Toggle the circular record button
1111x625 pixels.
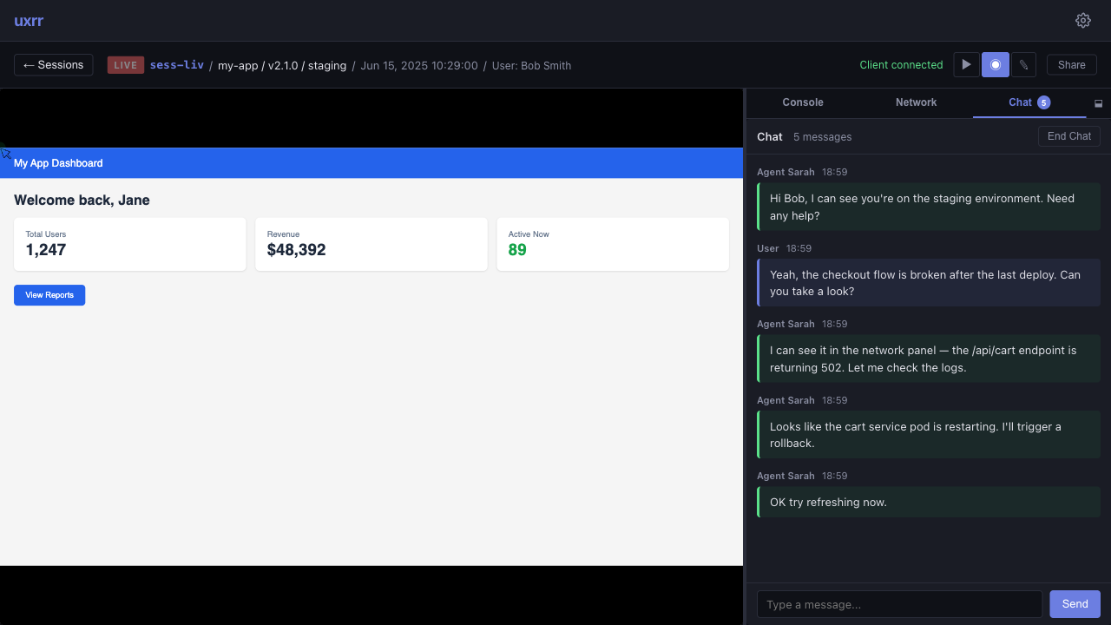(x=996, y=65)
